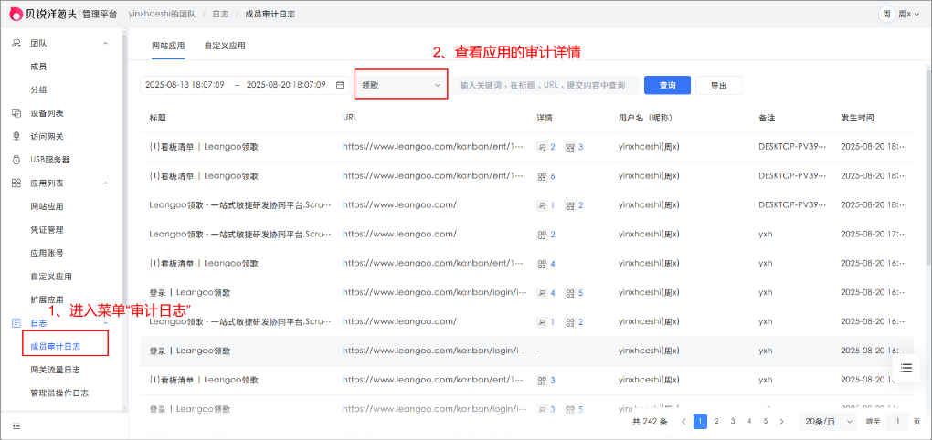The height and width of the screenshot is (440, 932).
Task: Collapse the 团队 section chevron
Action: [x=106, y=43]
